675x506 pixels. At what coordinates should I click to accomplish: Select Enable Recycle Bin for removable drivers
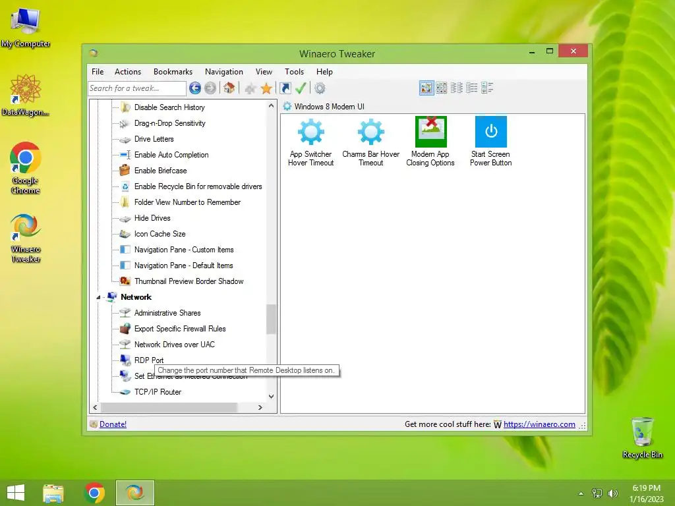198,186
